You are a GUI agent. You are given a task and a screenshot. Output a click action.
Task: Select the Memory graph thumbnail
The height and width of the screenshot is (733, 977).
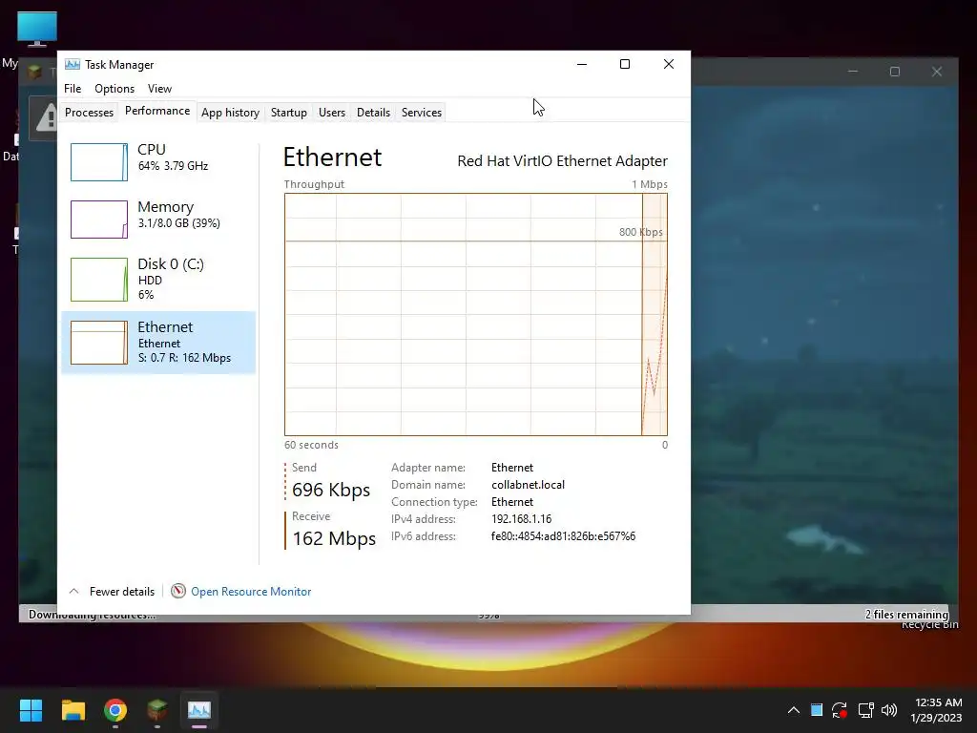pos(99,220)
